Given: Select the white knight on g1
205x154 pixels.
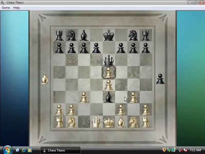Looking at the screenshot, I should pos(133,122).
